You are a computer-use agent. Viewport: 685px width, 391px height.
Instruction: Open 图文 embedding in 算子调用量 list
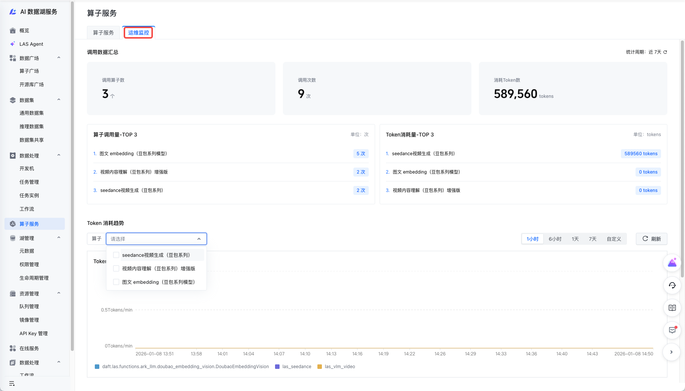(x=133, y=154)
